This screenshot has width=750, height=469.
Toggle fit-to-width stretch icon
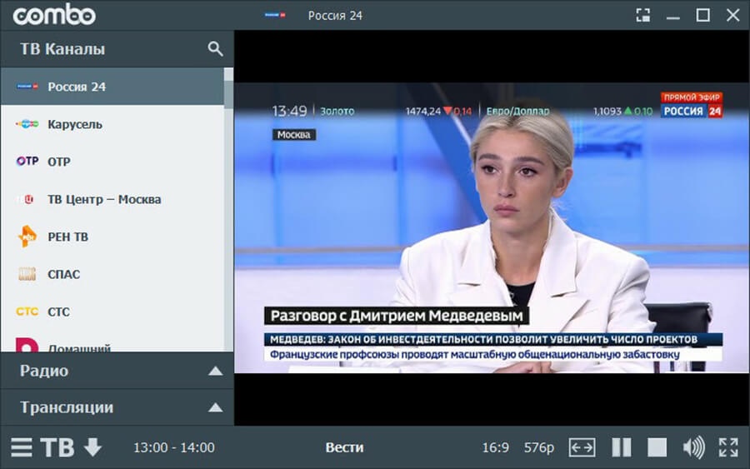[x=582, y=447]
